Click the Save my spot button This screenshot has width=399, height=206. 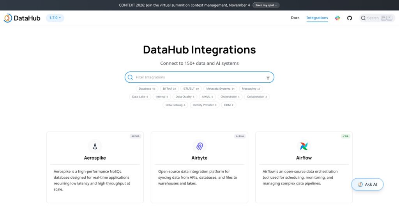coord(266,5)
